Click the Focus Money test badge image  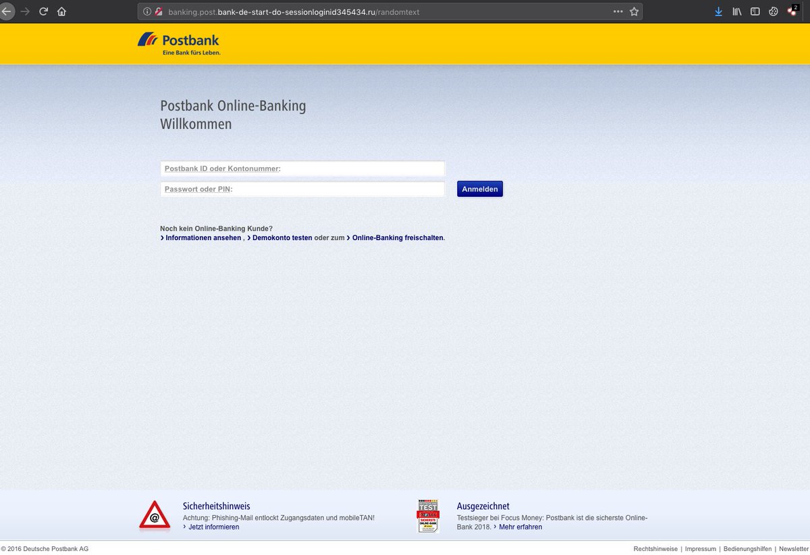point(428,517)
